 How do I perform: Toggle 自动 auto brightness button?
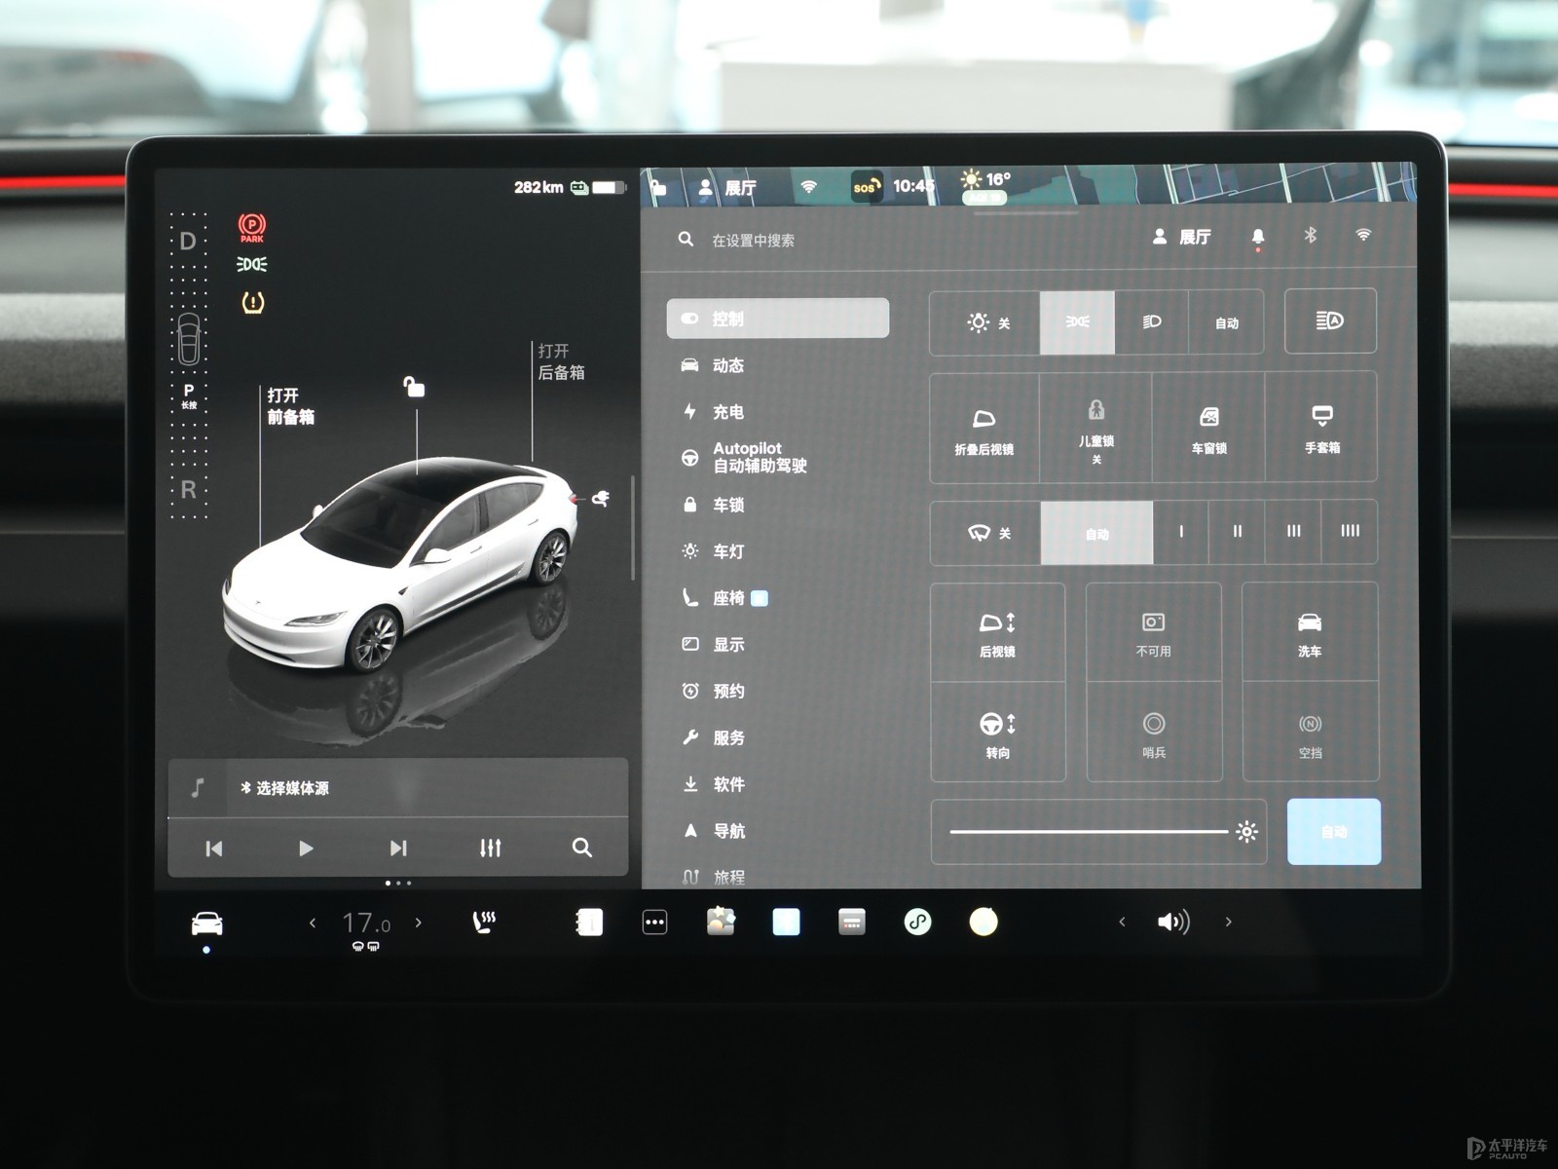[x=1334, y=832]
